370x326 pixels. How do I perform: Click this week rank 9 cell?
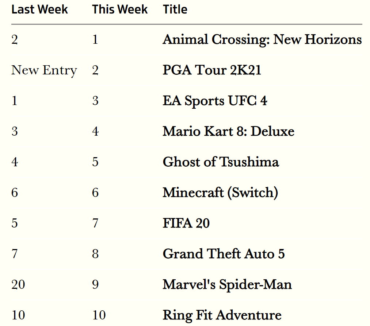pyautogui.click(x=95, y=284)
